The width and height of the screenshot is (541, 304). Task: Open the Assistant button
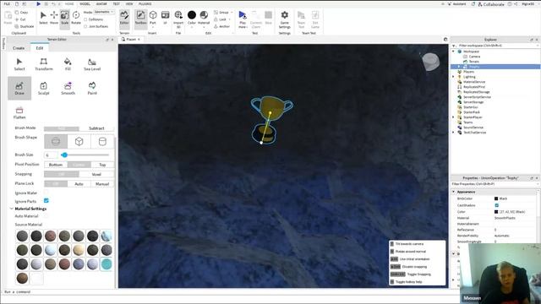pos(456,4)
